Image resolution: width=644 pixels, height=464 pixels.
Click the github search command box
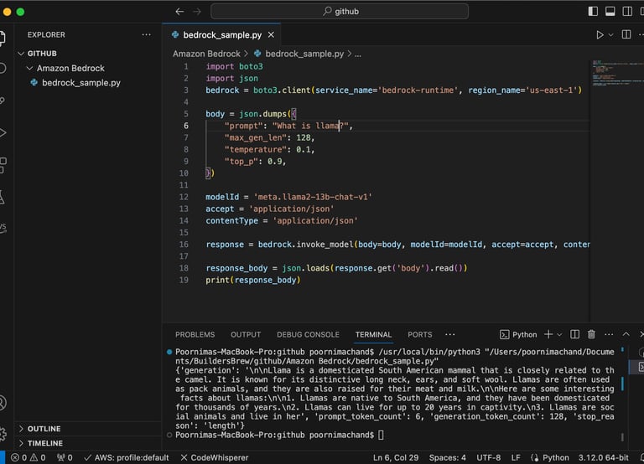(340, 12)
